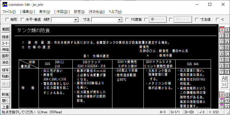Viewport: 230px width, 115px height.
Task: Select the 面取 (chamfer) tool
Action: (x=5, y=56)
